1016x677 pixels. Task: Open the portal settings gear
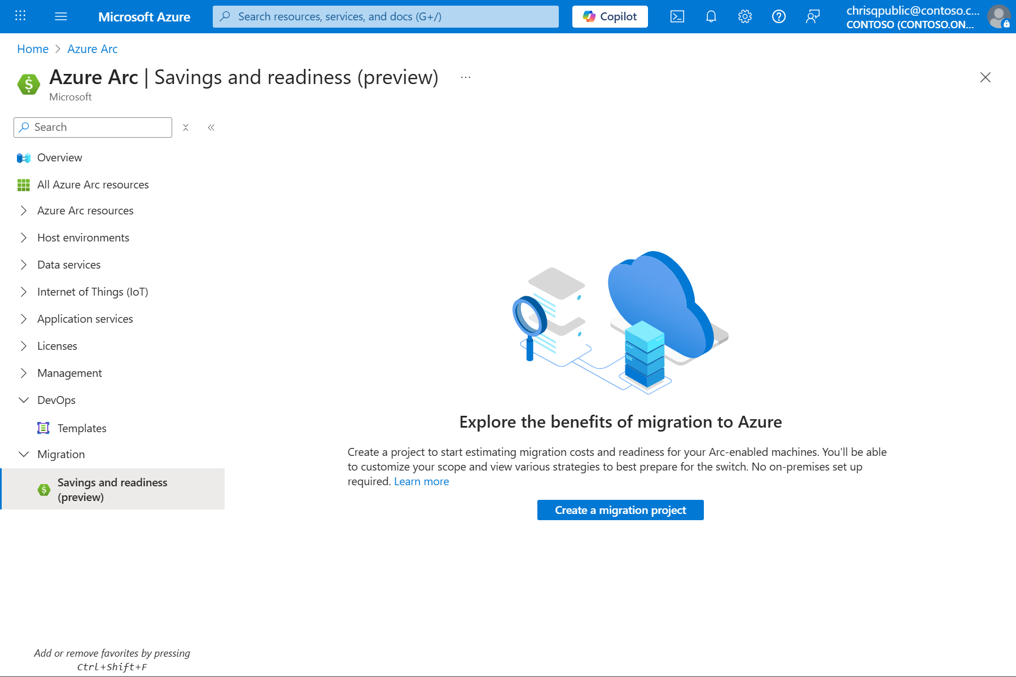[745, 16]
